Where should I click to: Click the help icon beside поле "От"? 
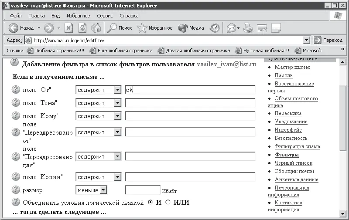[16, 90]
